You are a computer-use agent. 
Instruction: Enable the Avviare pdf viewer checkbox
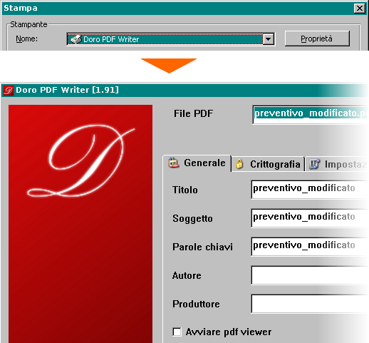pos(177,332)
